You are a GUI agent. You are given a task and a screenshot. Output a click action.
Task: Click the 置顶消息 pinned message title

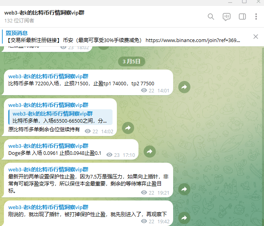point(17,33)
